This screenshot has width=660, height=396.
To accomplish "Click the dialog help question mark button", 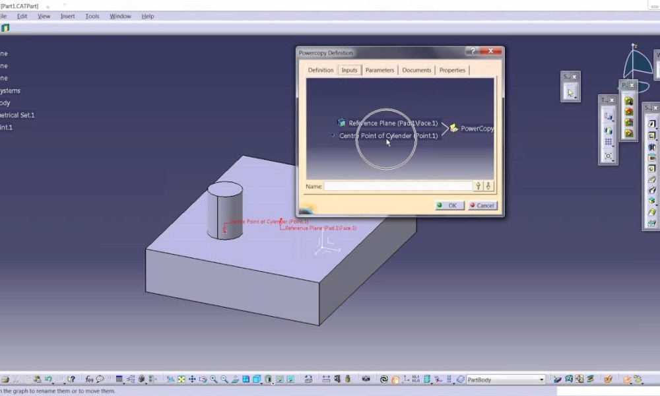I will point(473,51).
